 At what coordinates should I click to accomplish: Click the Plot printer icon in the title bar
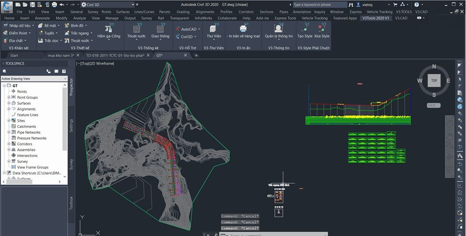(53, 4)
